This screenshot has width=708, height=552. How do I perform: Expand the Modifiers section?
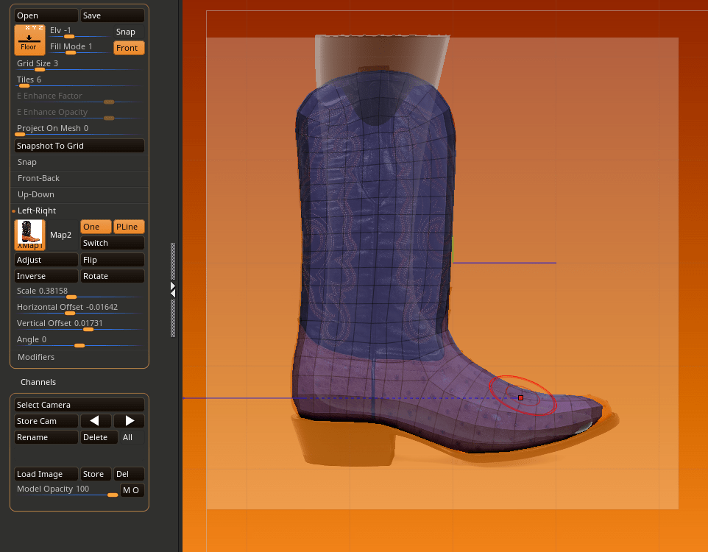click(x=35, y=356)
